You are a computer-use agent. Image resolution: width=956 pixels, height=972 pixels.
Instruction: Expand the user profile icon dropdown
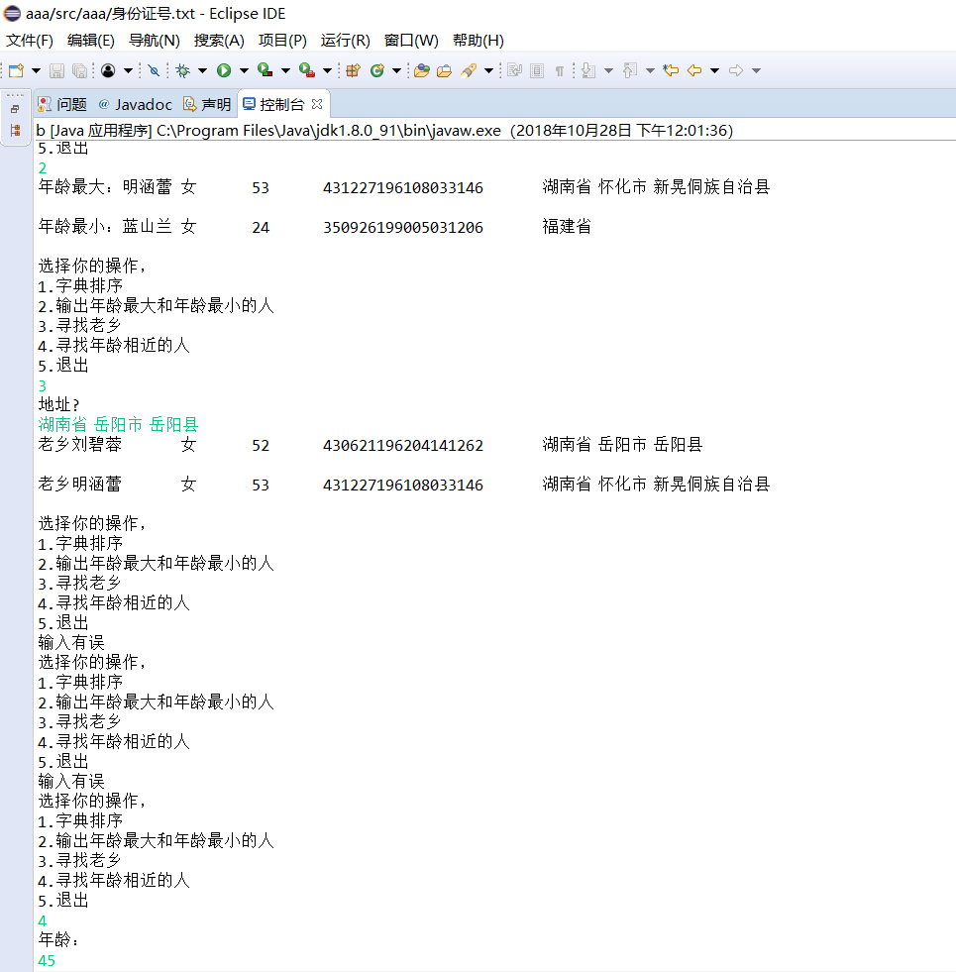pos(128,70)
